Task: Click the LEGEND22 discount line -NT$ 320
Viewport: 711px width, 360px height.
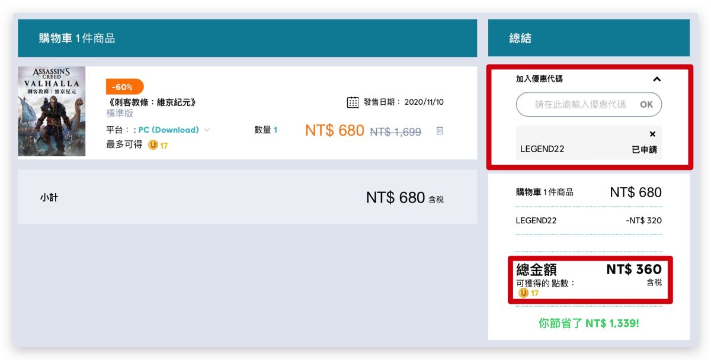Action: click(589, 220)
